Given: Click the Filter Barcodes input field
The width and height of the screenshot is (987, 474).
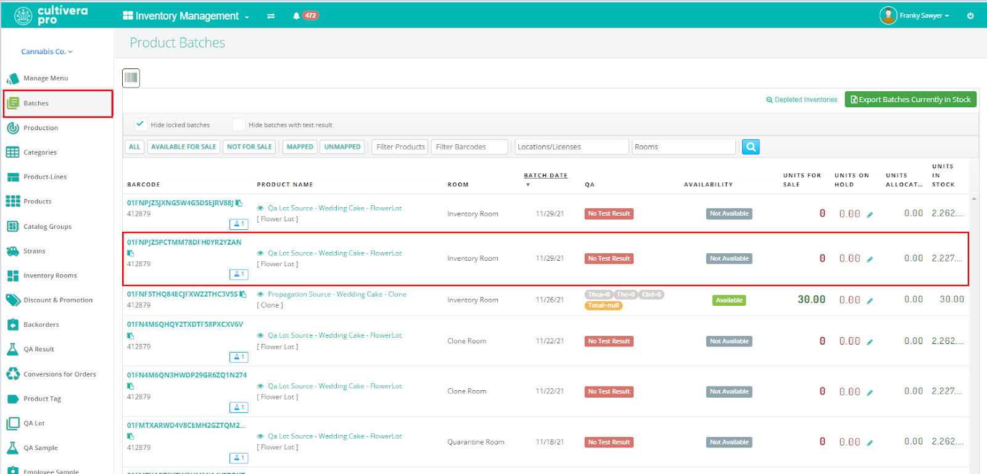Looking at the screenshot, I should 469,147.
